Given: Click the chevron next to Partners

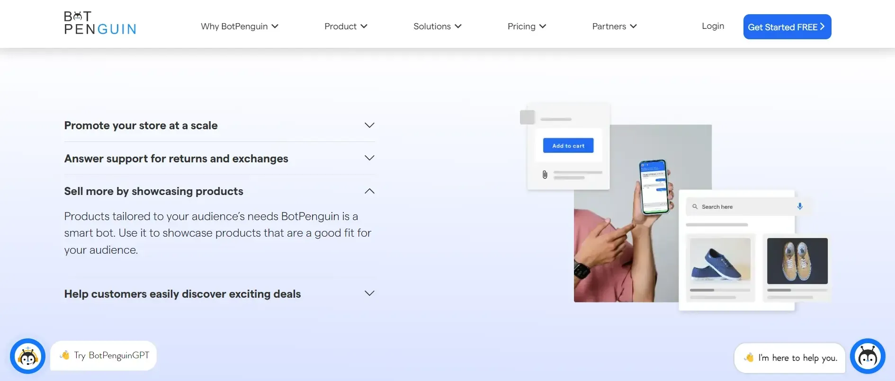Looking at the screenshot, I should (634, 27).
